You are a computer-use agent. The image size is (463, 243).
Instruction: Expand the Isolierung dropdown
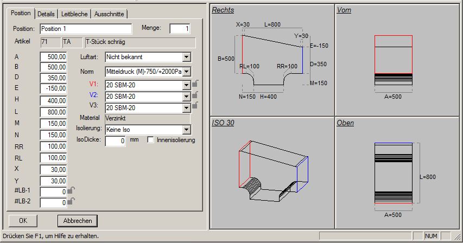(187, 130)
